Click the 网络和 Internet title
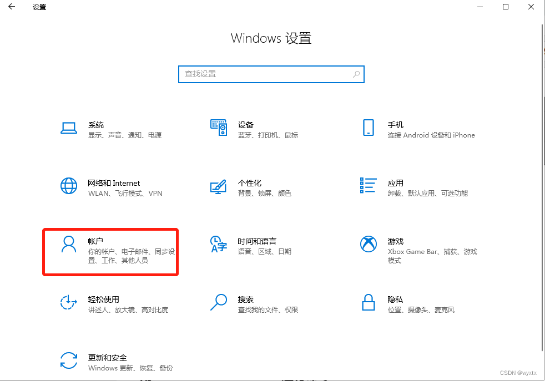This screenshot has height=381, width=545. pos(114,183)
